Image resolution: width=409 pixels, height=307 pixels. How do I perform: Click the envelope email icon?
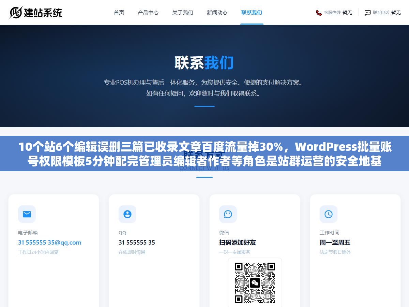click(27, 214)
